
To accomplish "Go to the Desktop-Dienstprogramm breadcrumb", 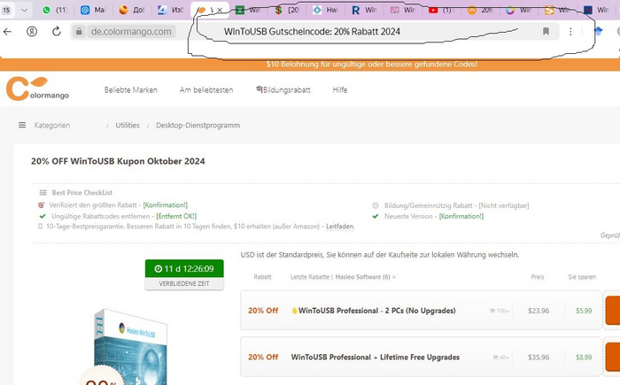I will tap(198, 126).
